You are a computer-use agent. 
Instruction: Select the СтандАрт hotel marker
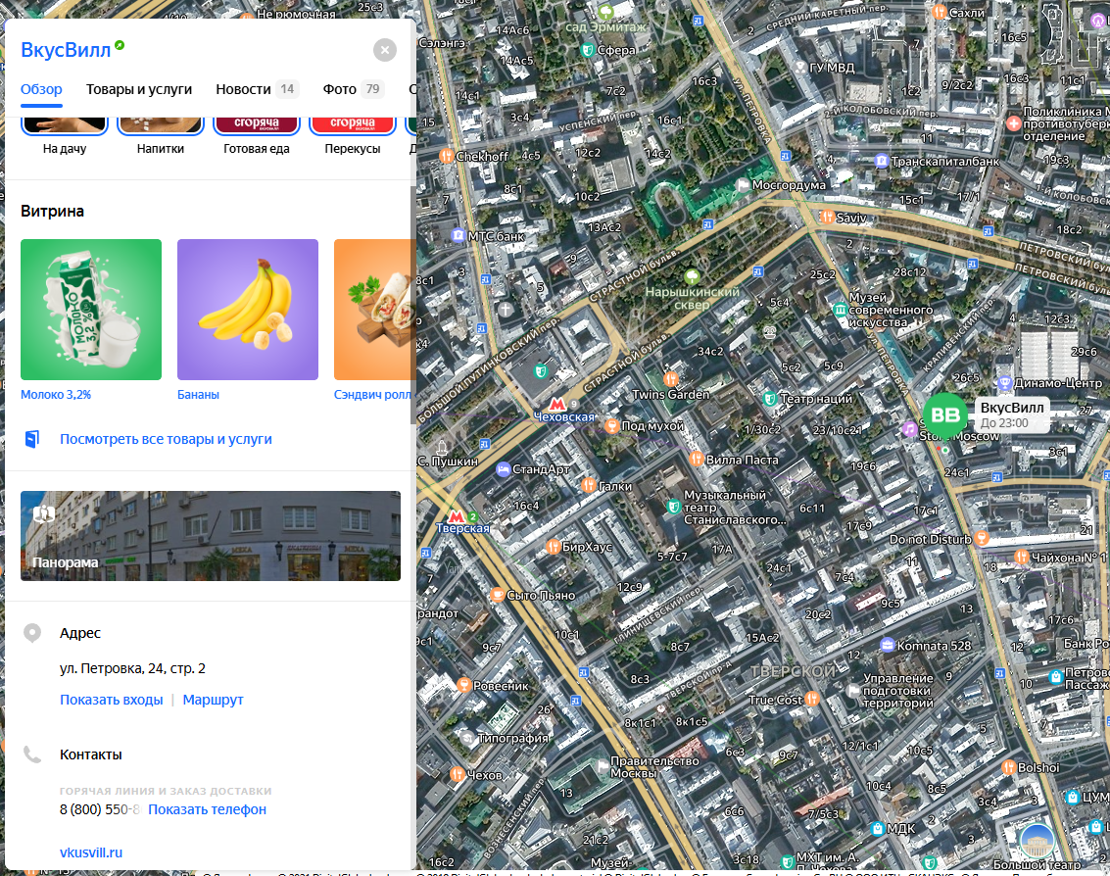(x=503, y=468)
